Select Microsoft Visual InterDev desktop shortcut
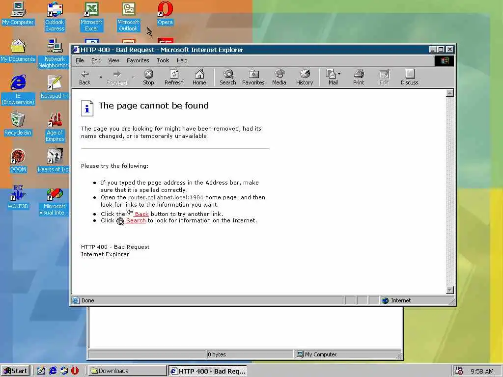This screenshot has width=503, height=377. (x=55, y=201)
